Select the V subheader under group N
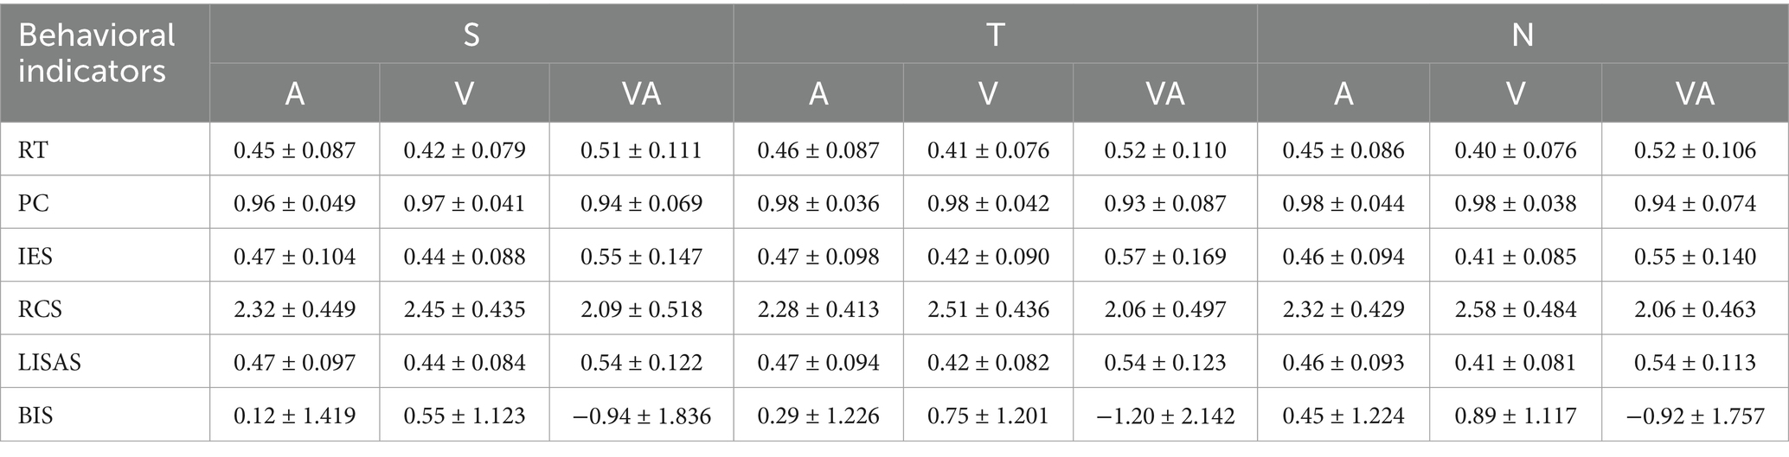This screenshot has width=1789, height=457. pyautogui.click(x=1515, y=92)
